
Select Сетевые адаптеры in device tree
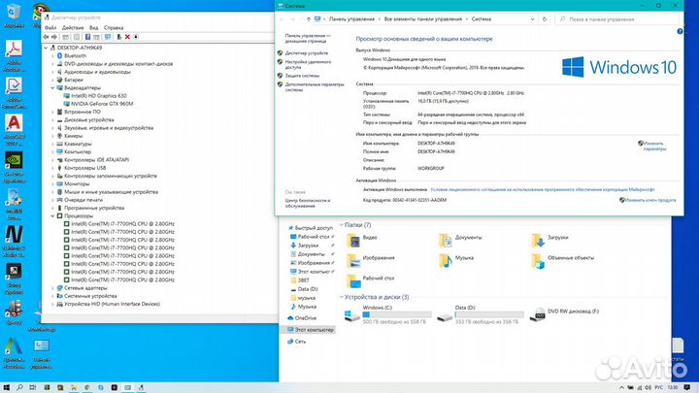point(85,288)
